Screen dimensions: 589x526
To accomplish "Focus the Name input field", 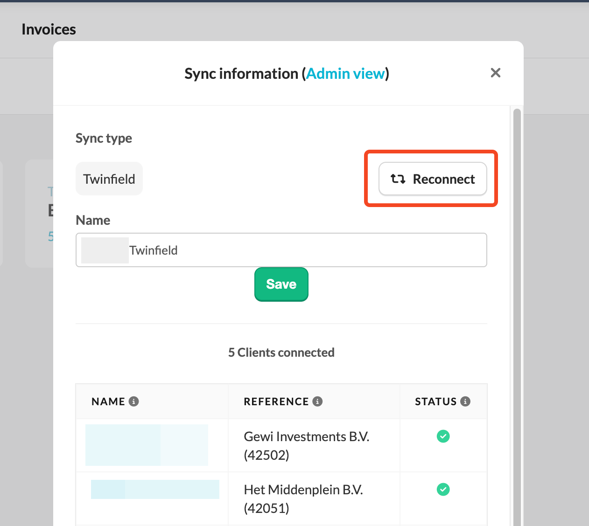I will point(281,250).
